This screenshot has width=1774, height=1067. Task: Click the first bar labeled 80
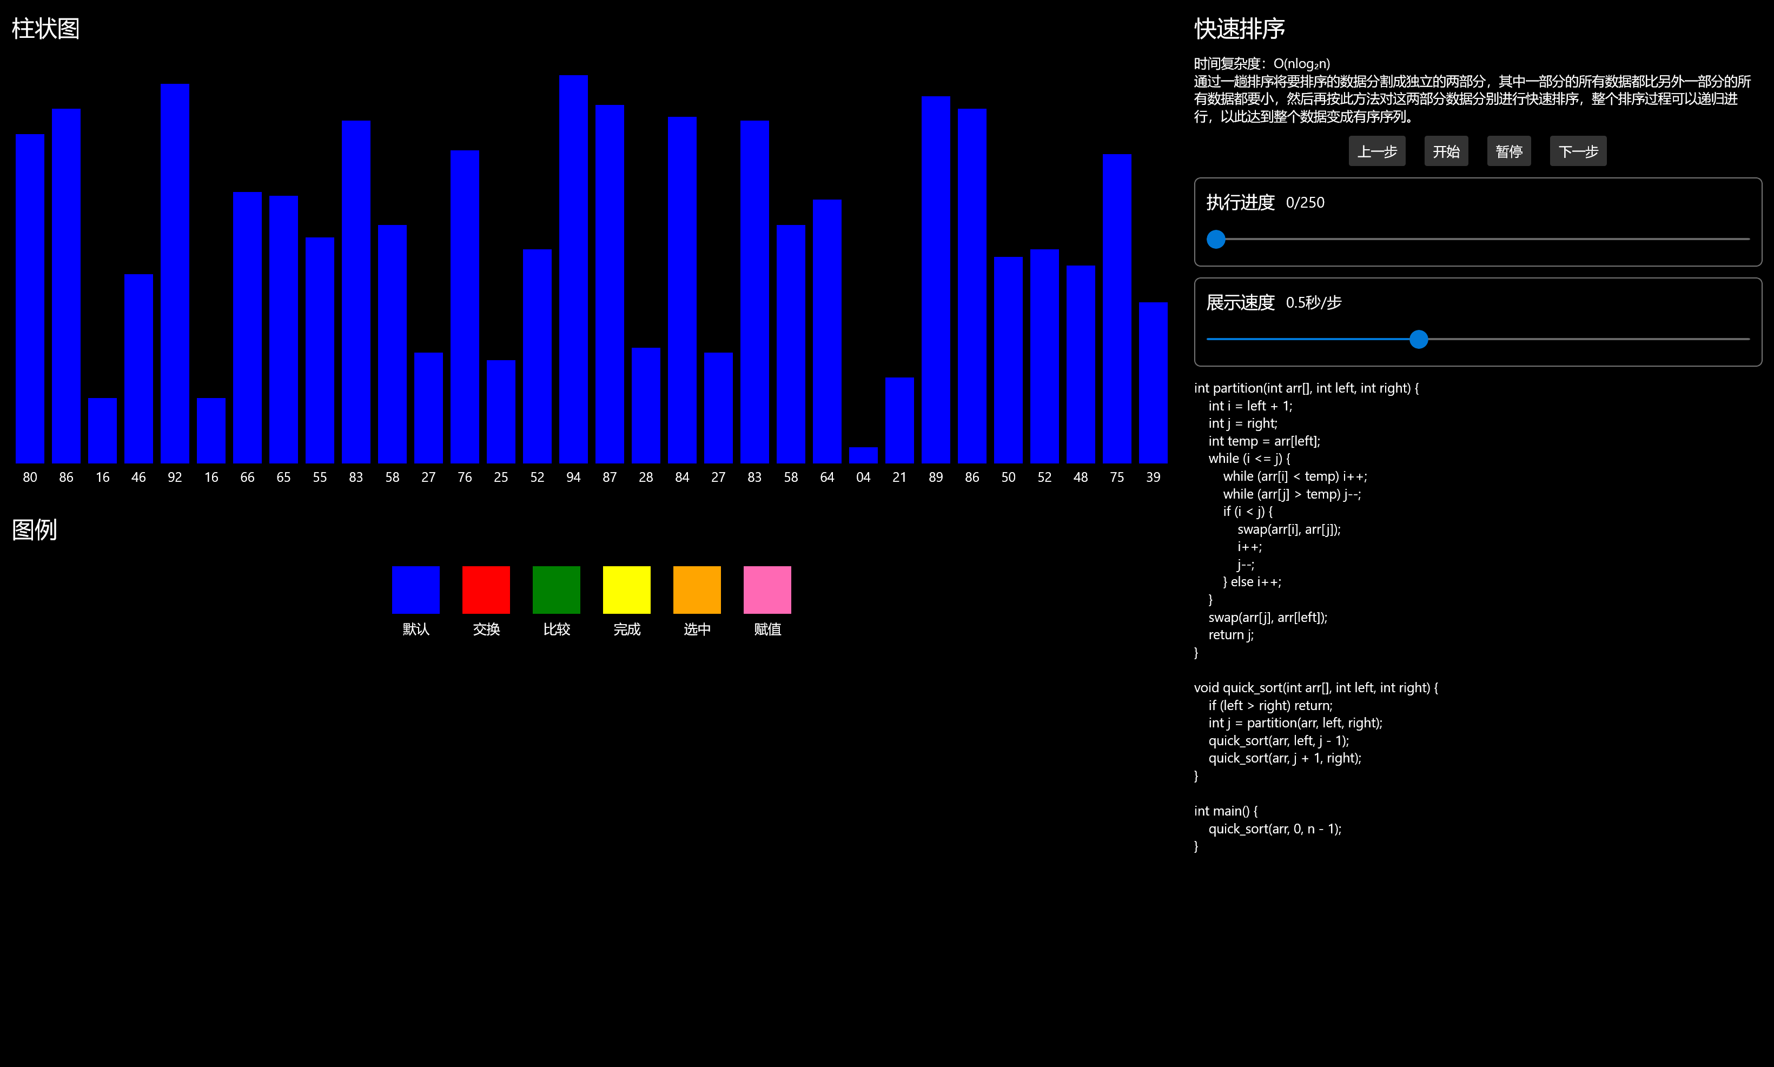pos(30,299)
